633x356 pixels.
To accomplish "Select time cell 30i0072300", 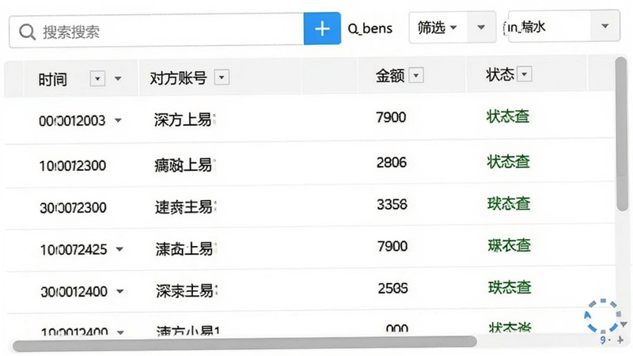I will pos(73,207).
